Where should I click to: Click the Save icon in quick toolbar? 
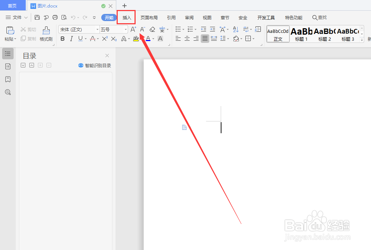(x=37, y=17)
